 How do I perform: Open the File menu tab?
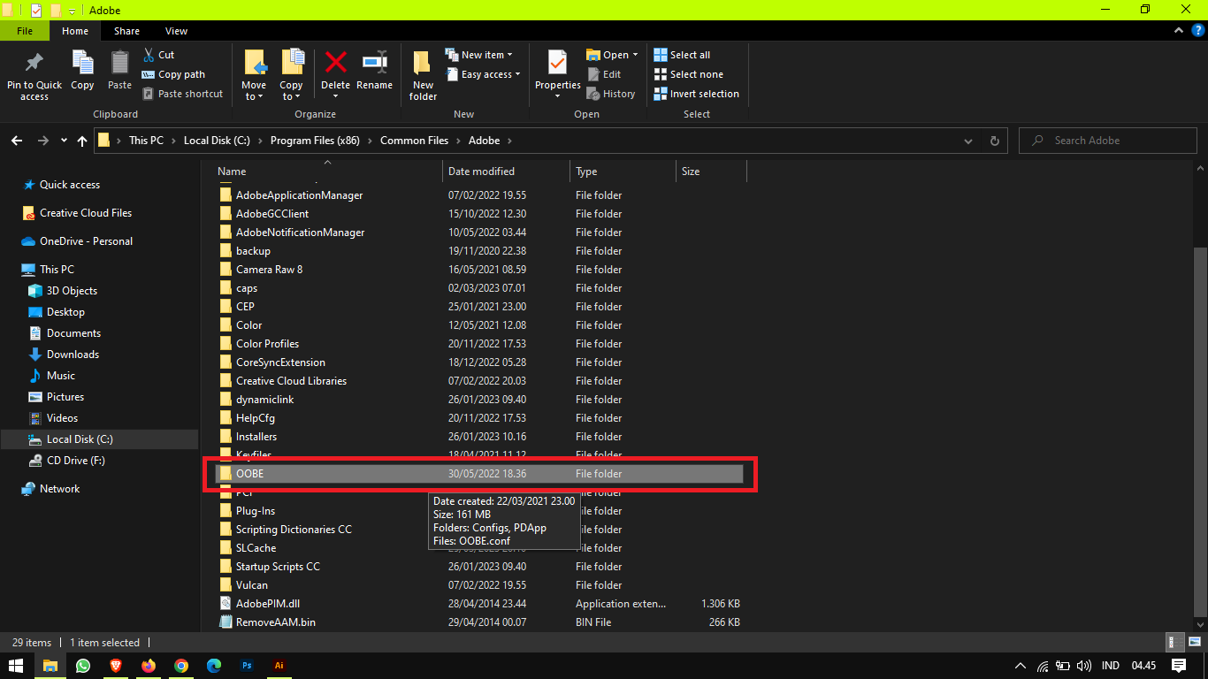pos(25,31)
